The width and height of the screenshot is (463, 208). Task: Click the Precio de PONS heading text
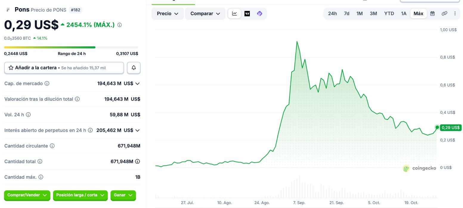point(48,10)
